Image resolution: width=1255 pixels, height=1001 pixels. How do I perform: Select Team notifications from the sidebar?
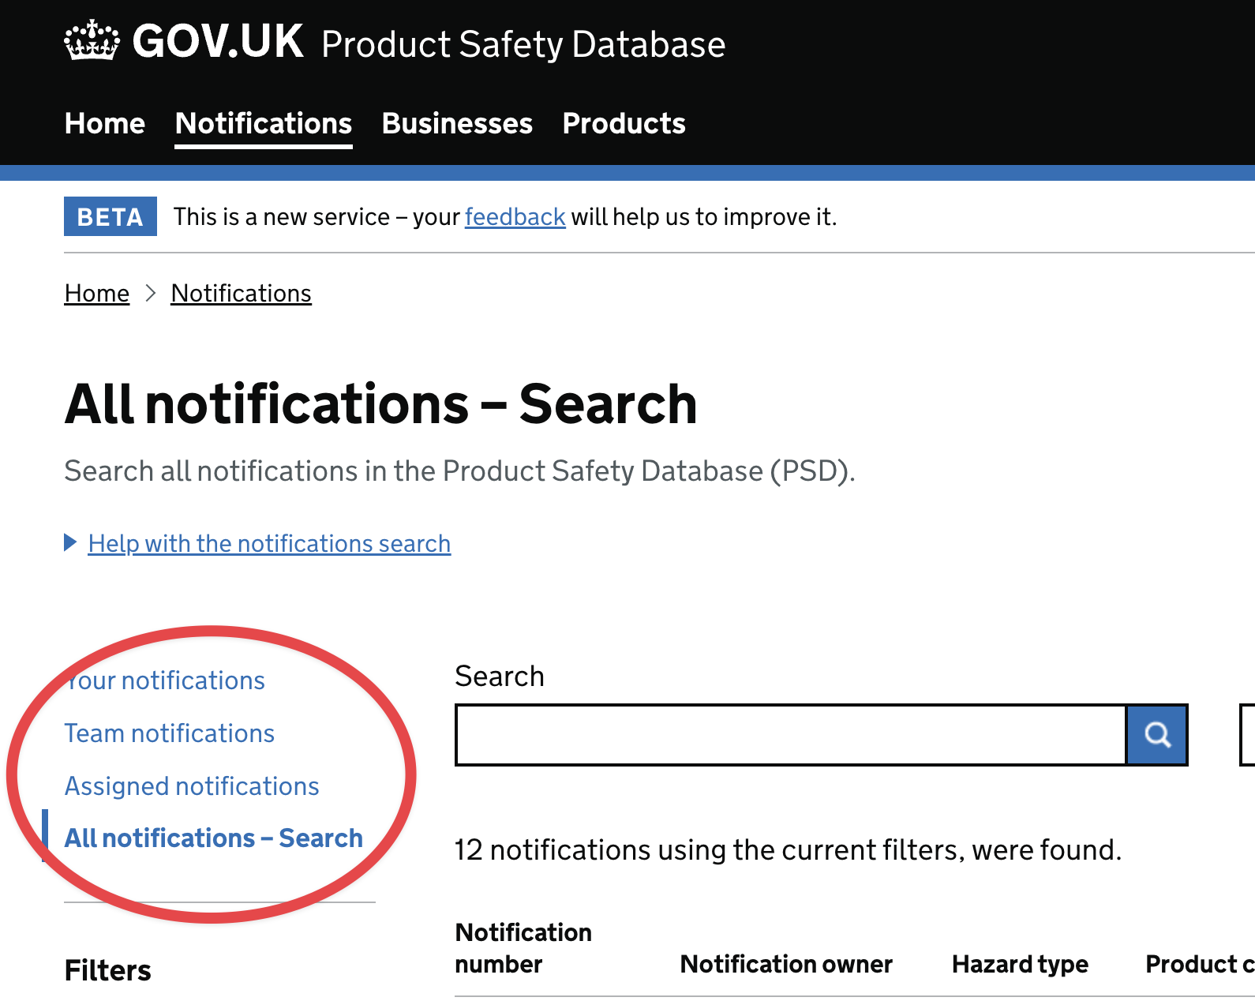pos(170,733)
